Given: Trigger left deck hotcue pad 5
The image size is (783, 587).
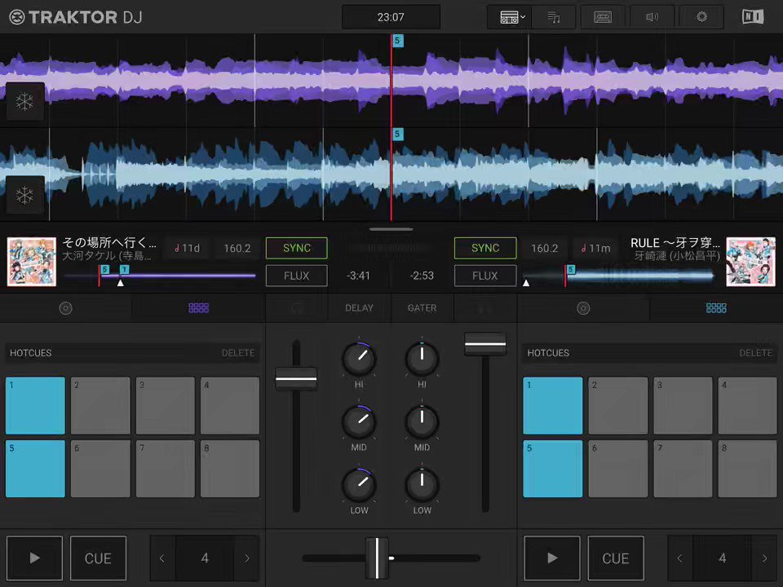Looking at the screenshot, I should pyautogui.click(x=35, y=469).
